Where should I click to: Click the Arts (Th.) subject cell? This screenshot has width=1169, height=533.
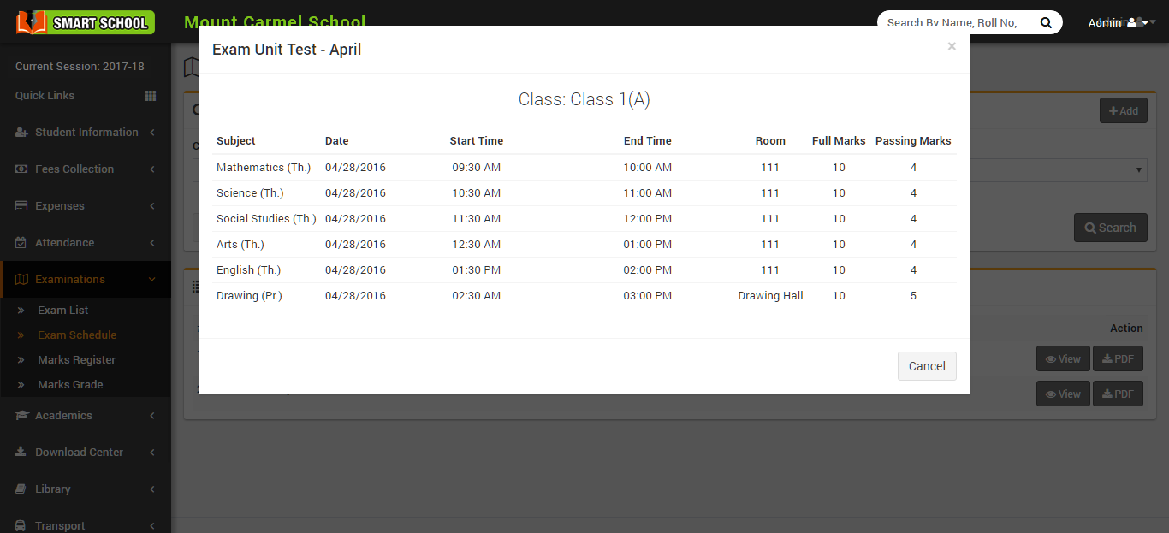240,245
